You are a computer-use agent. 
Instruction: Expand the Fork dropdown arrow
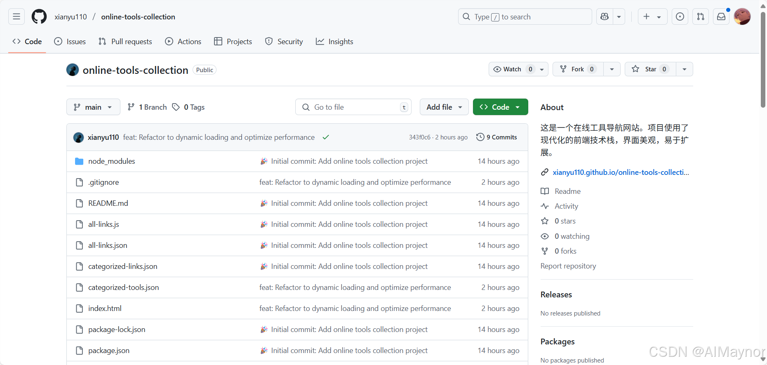point(612,69)
